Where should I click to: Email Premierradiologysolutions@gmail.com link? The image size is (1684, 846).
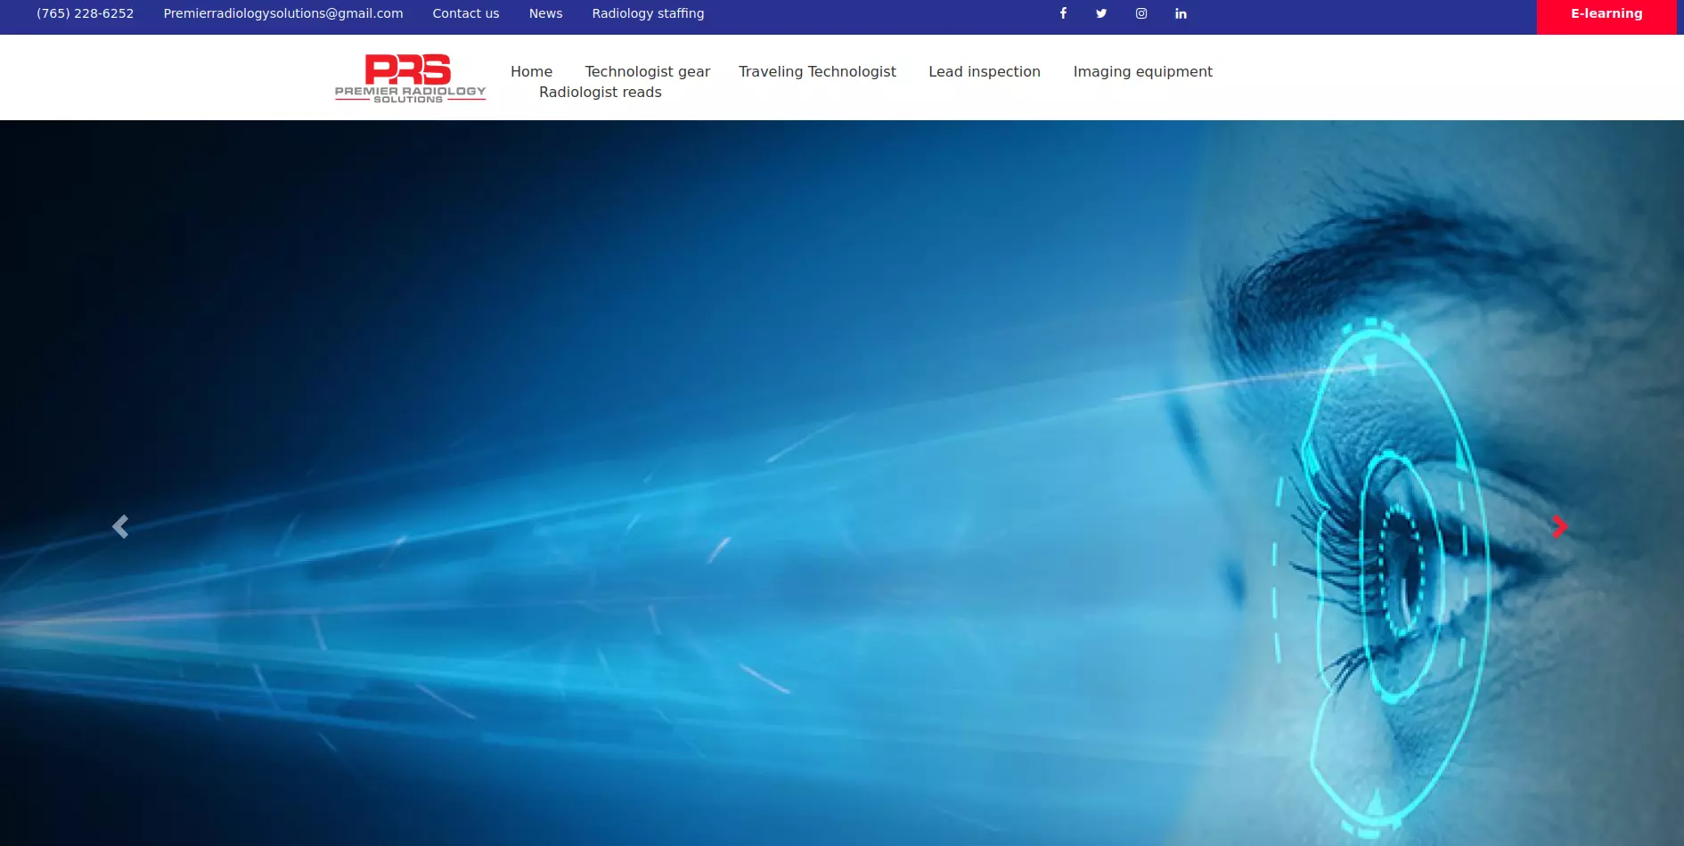point(283,13)
